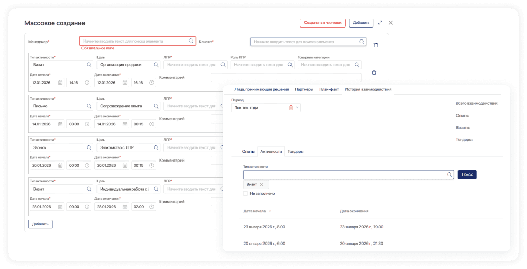Open the Тендеры tab
Viewport: 527px width, 269px height.
pyautogui.click(x=296, y=151)
